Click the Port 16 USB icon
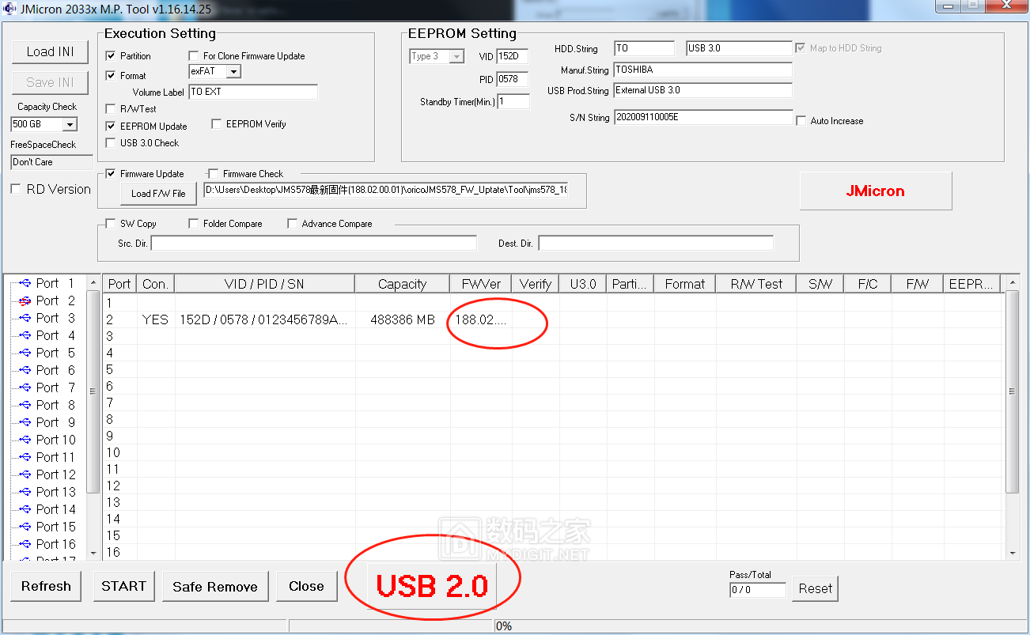1030x635 pixels. pyautogui.click(x=25, y=544)
